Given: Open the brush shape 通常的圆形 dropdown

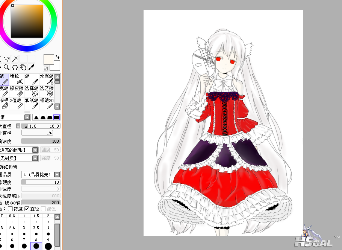Looking at the screenshot, I should coord(35,150).
